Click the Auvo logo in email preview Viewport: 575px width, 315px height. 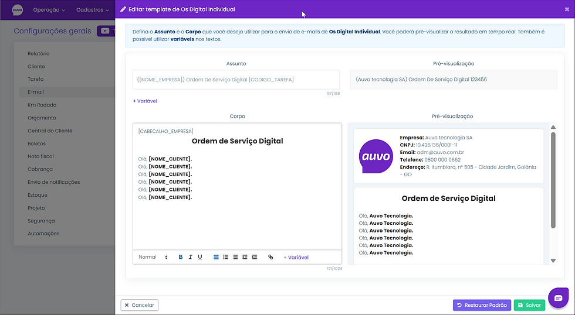tap(376, 156)
